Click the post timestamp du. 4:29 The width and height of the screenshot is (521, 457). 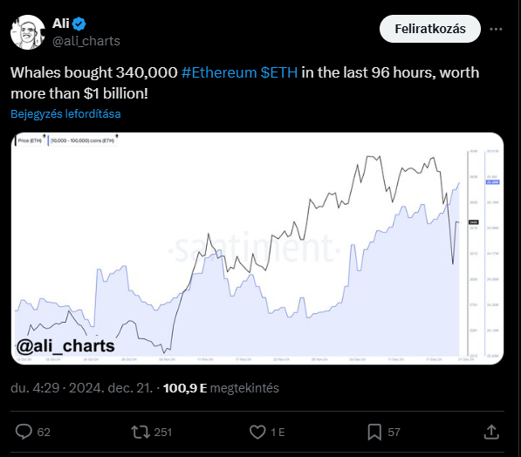point(35,388)
